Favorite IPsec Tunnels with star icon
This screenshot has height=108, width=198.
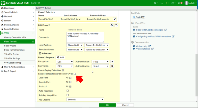[33, 41]
